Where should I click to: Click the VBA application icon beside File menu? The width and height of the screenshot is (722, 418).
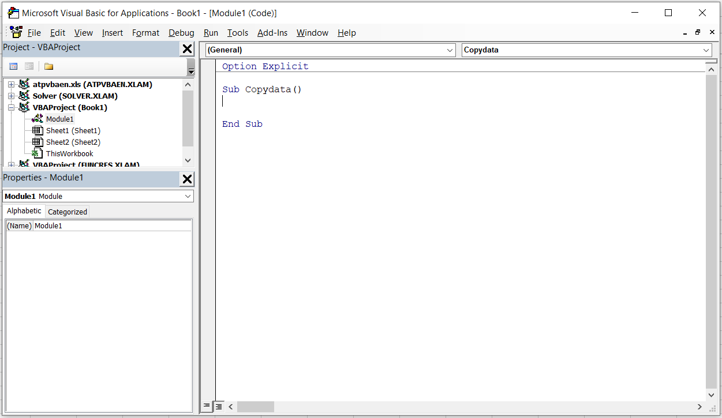tap(16, 32)
